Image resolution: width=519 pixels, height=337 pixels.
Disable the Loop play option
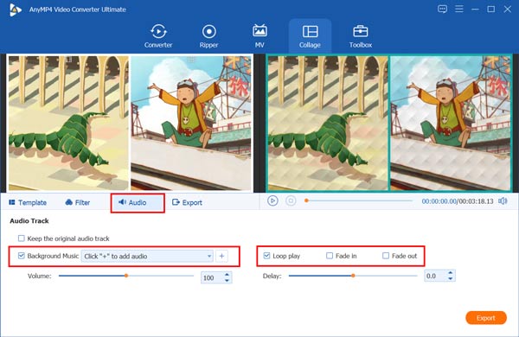click(266, 256)
